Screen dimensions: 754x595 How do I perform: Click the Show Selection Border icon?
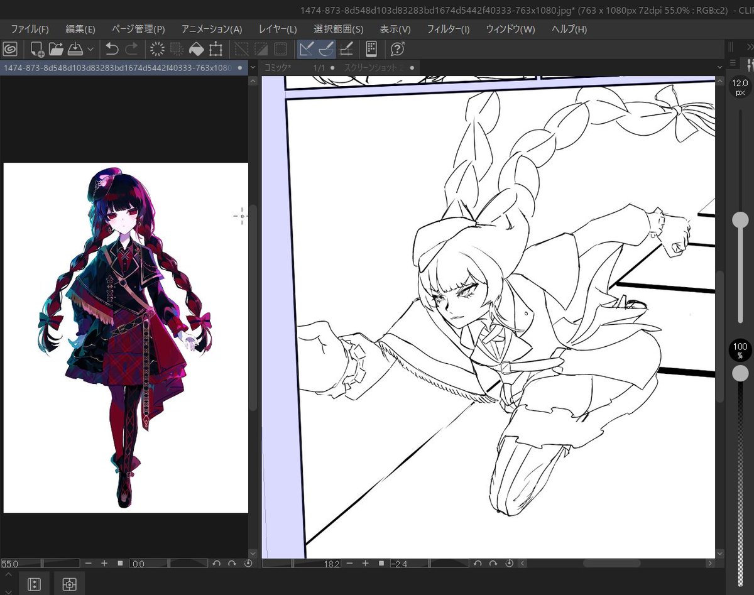pos(280,48)
